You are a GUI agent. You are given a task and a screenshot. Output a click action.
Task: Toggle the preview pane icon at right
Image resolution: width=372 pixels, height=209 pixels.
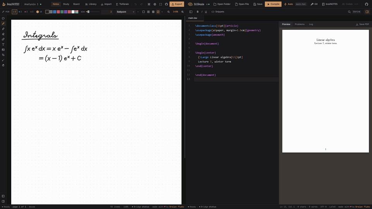click(367, 12)
